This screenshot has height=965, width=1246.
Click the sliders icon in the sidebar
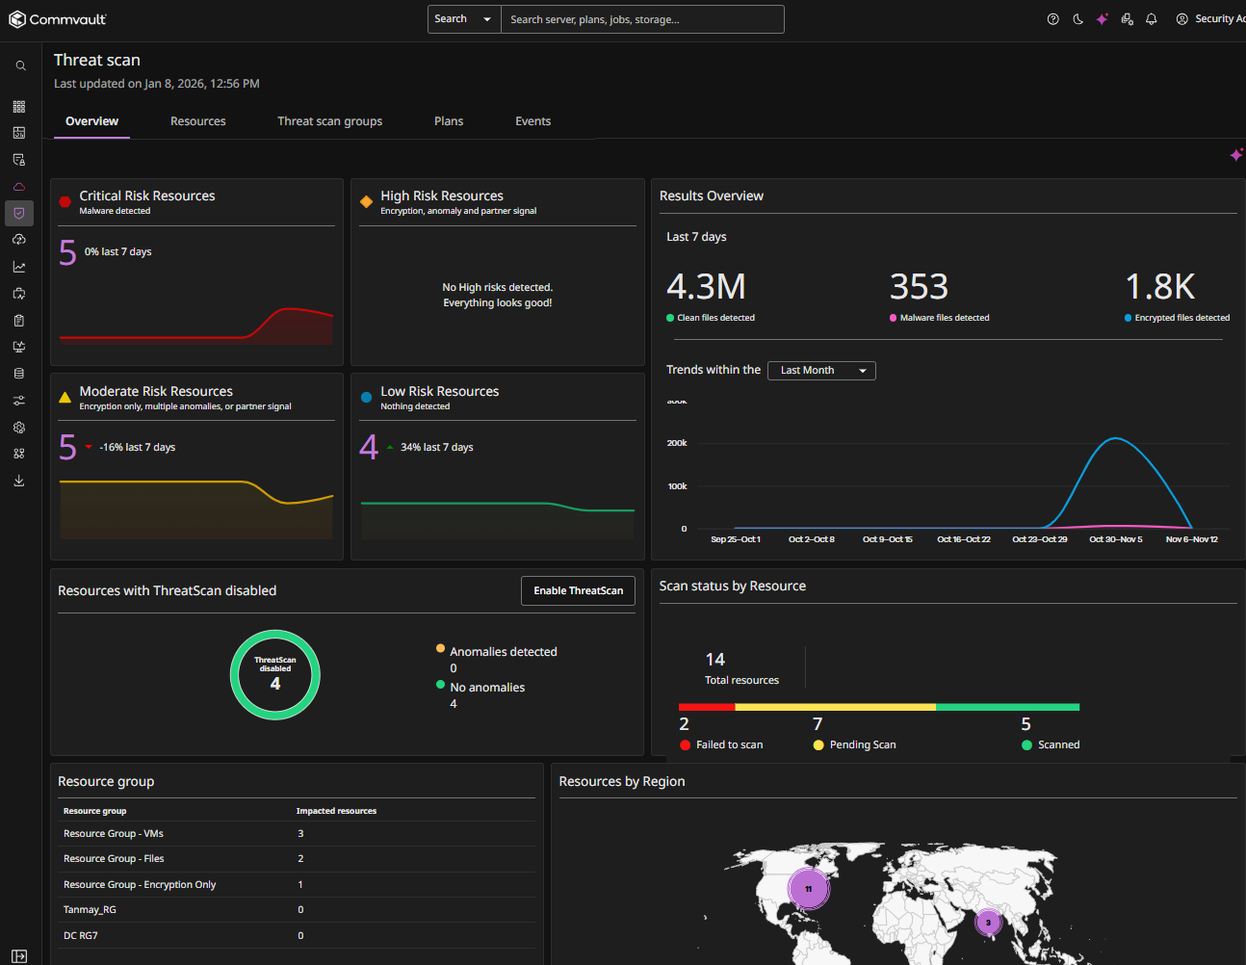tap(19, 401)
